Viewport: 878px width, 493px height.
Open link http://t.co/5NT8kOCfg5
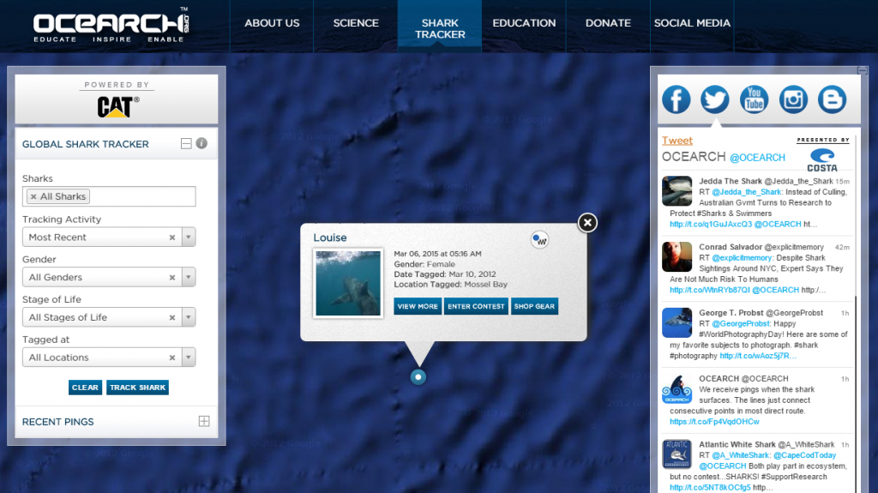coord(710,487)
